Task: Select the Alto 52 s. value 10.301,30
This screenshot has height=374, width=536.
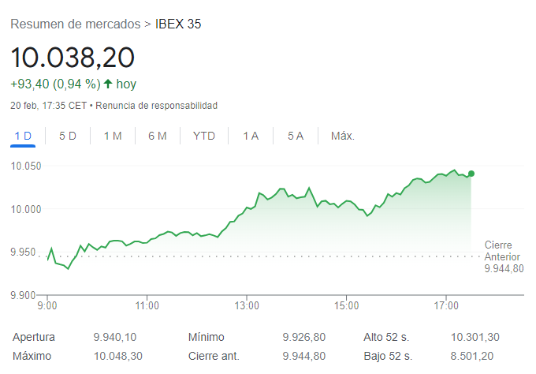Action: pyautogui.click(x=475, y=338)
